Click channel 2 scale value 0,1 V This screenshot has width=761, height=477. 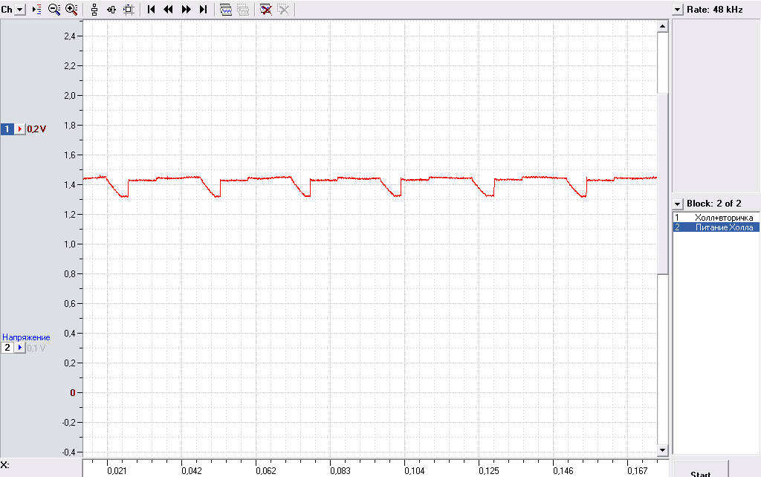tap(36, 348)
